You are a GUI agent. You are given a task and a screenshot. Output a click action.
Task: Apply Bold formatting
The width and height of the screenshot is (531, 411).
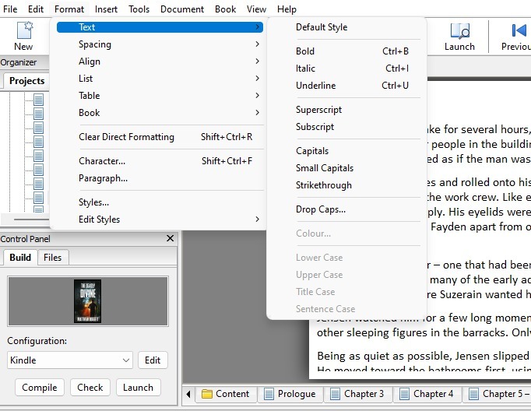(346, 51)
